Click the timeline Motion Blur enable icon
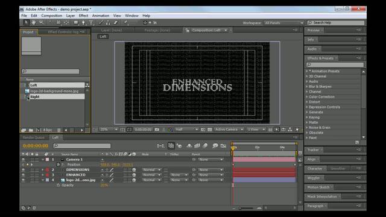The height and width of the screenshot is (217, 386). coord(205,146)
